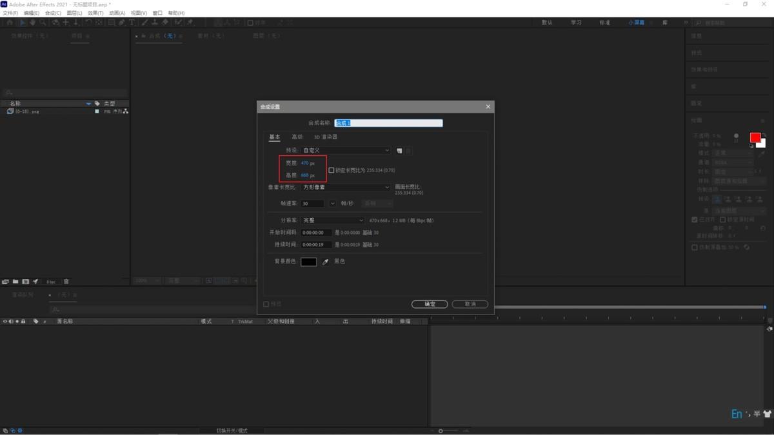Switch to the 高级 tab
The height and width of the screenshot is (435, 774).
(297, 137)
